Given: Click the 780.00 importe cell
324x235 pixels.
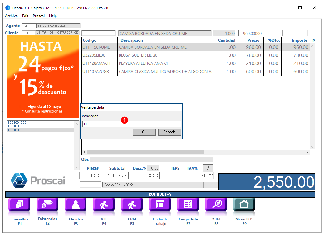Looking at the screenshot, I should coord(295,55).
